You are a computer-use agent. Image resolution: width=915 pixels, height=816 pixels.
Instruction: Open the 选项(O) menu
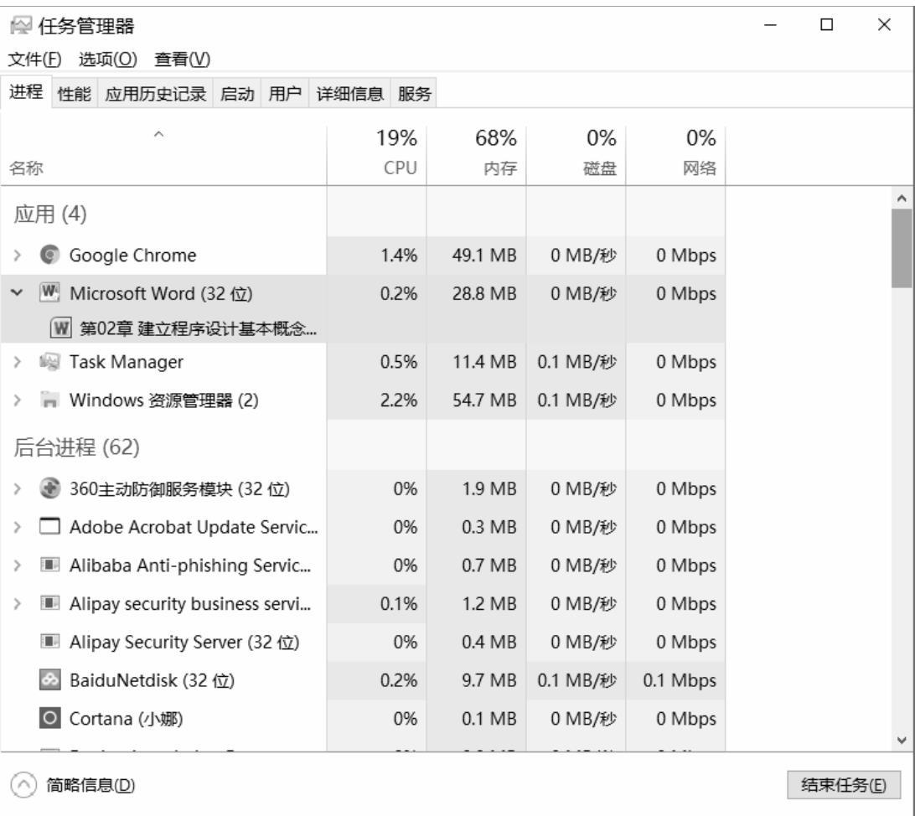pyautogui.click(x=108, y=59)
